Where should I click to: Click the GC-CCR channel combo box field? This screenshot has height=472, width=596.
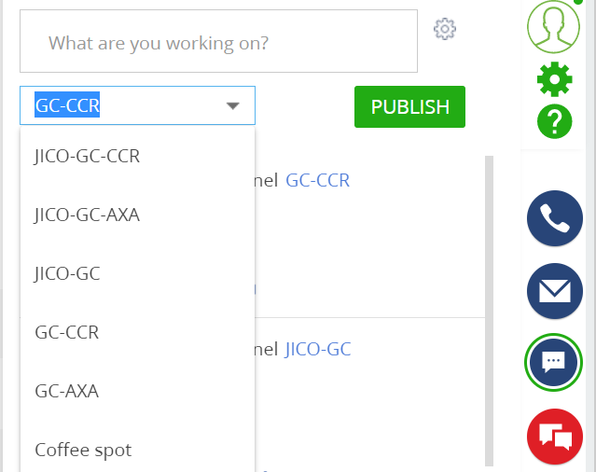click(138, 105)
